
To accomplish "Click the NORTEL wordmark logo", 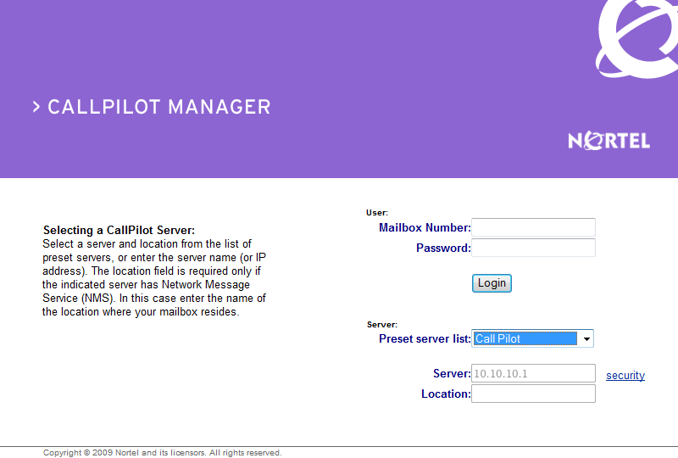I will [x=609, y=141].
